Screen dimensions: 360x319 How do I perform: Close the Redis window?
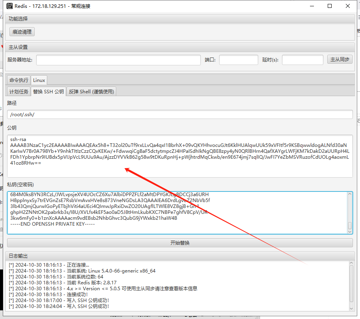point(348,6)
